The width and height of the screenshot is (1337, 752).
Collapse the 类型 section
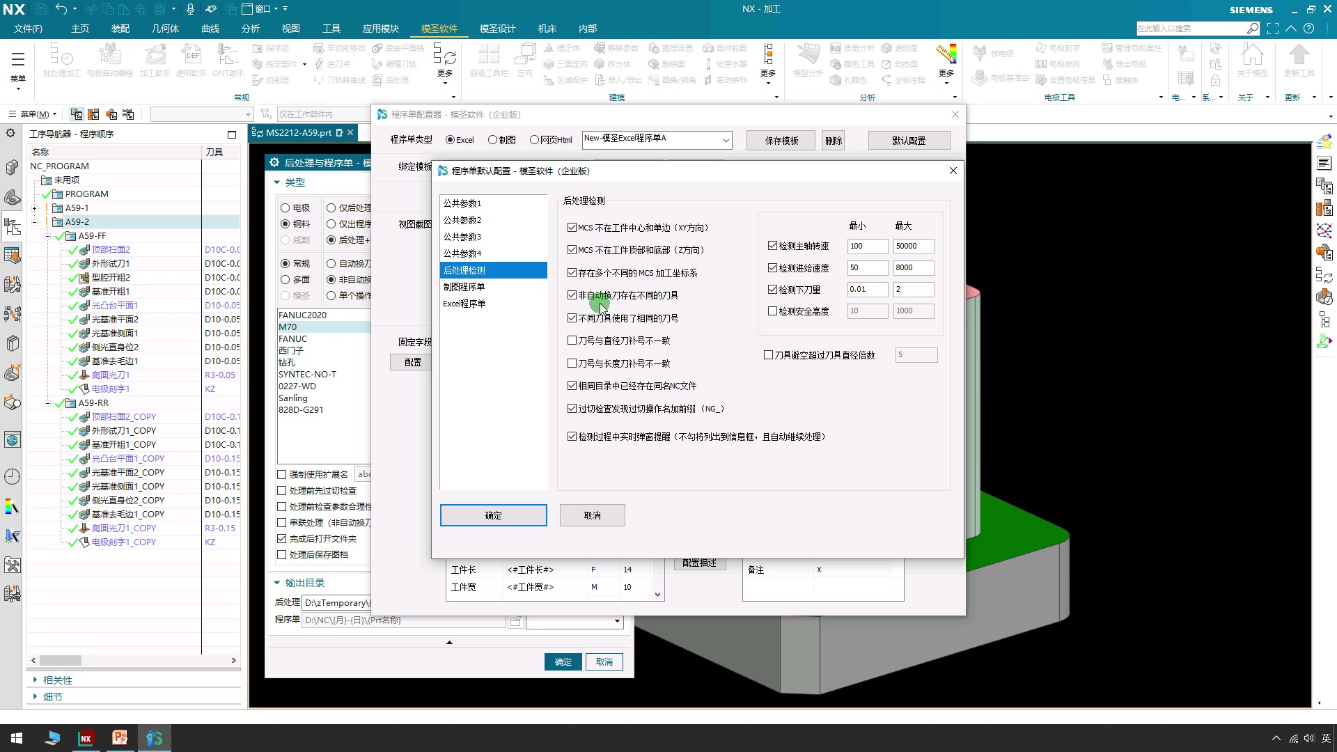coord(277,182)
